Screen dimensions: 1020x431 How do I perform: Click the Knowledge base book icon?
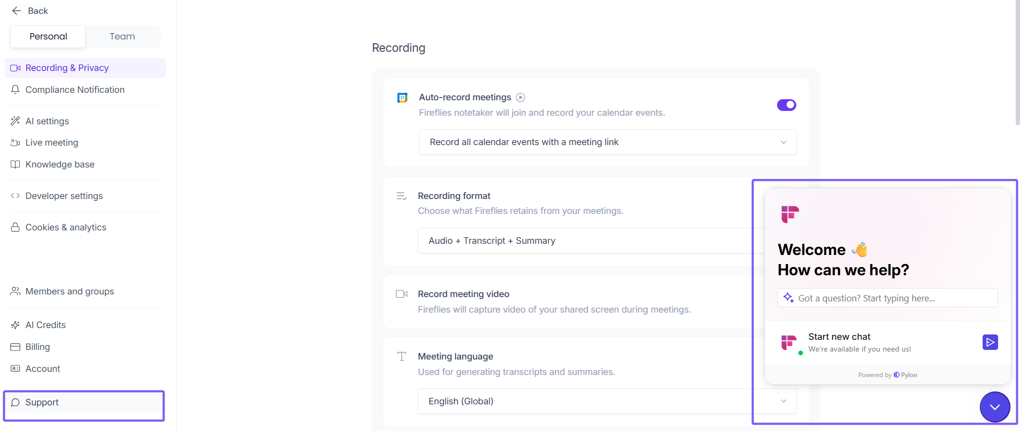(15, 164)
